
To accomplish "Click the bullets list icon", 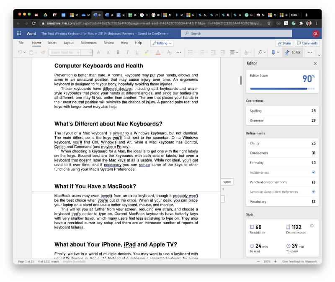I will coord(190,52).
